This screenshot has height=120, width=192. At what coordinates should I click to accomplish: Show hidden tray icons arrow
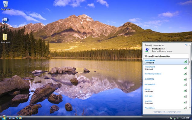point(167,118)
